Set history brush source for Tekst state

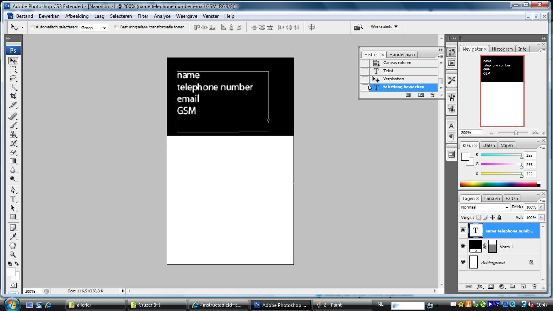point(365,71)
